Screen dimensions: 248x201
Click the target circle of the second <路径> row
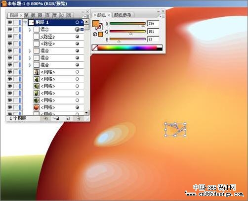tap(77, 44)
